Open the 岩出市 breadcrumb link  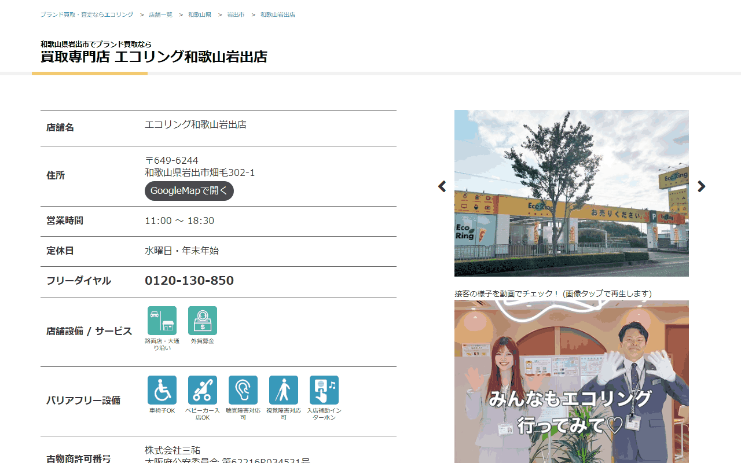point(236,14)
